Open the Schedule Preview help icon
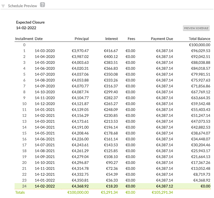Screen dimensions: 214x198 [x=42, y=5]
